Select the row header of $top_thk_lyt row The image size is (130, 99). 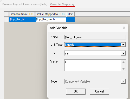tap(6, 19)
